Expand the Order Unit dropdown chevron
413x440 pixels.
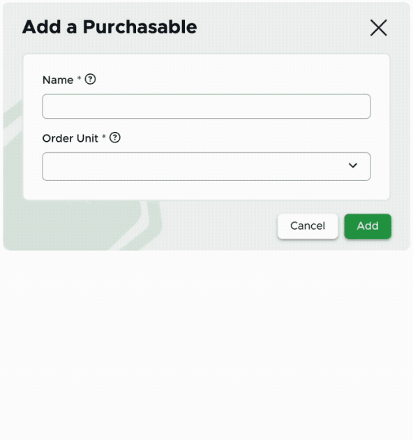click(353, 166)
